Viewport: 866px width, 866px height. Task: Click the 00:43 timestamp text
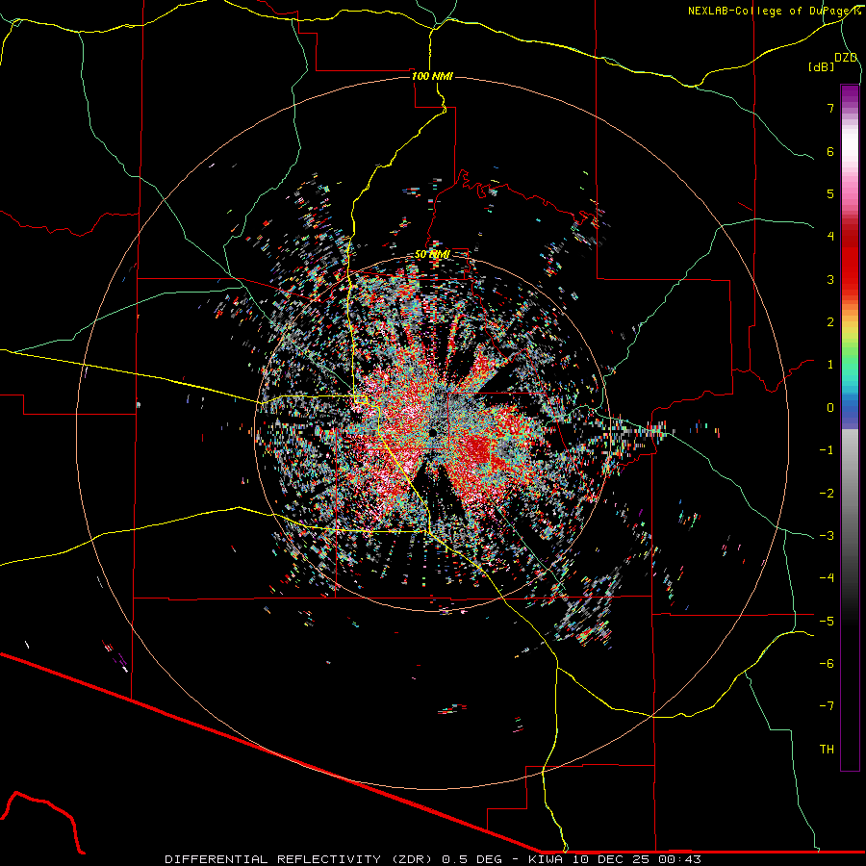[680, 859]
